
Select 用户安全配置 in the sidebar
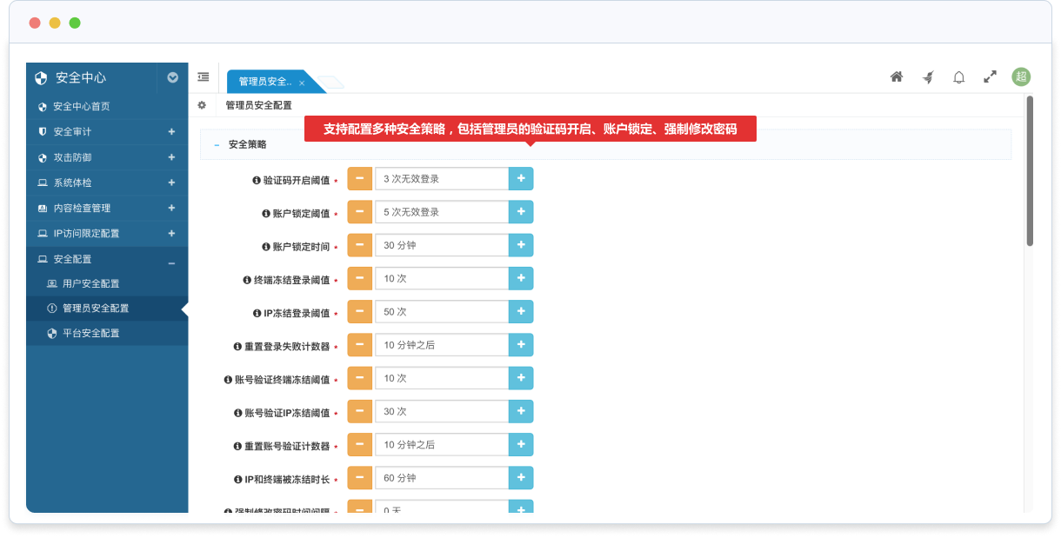pyautogui.click(x=90, y=283)
